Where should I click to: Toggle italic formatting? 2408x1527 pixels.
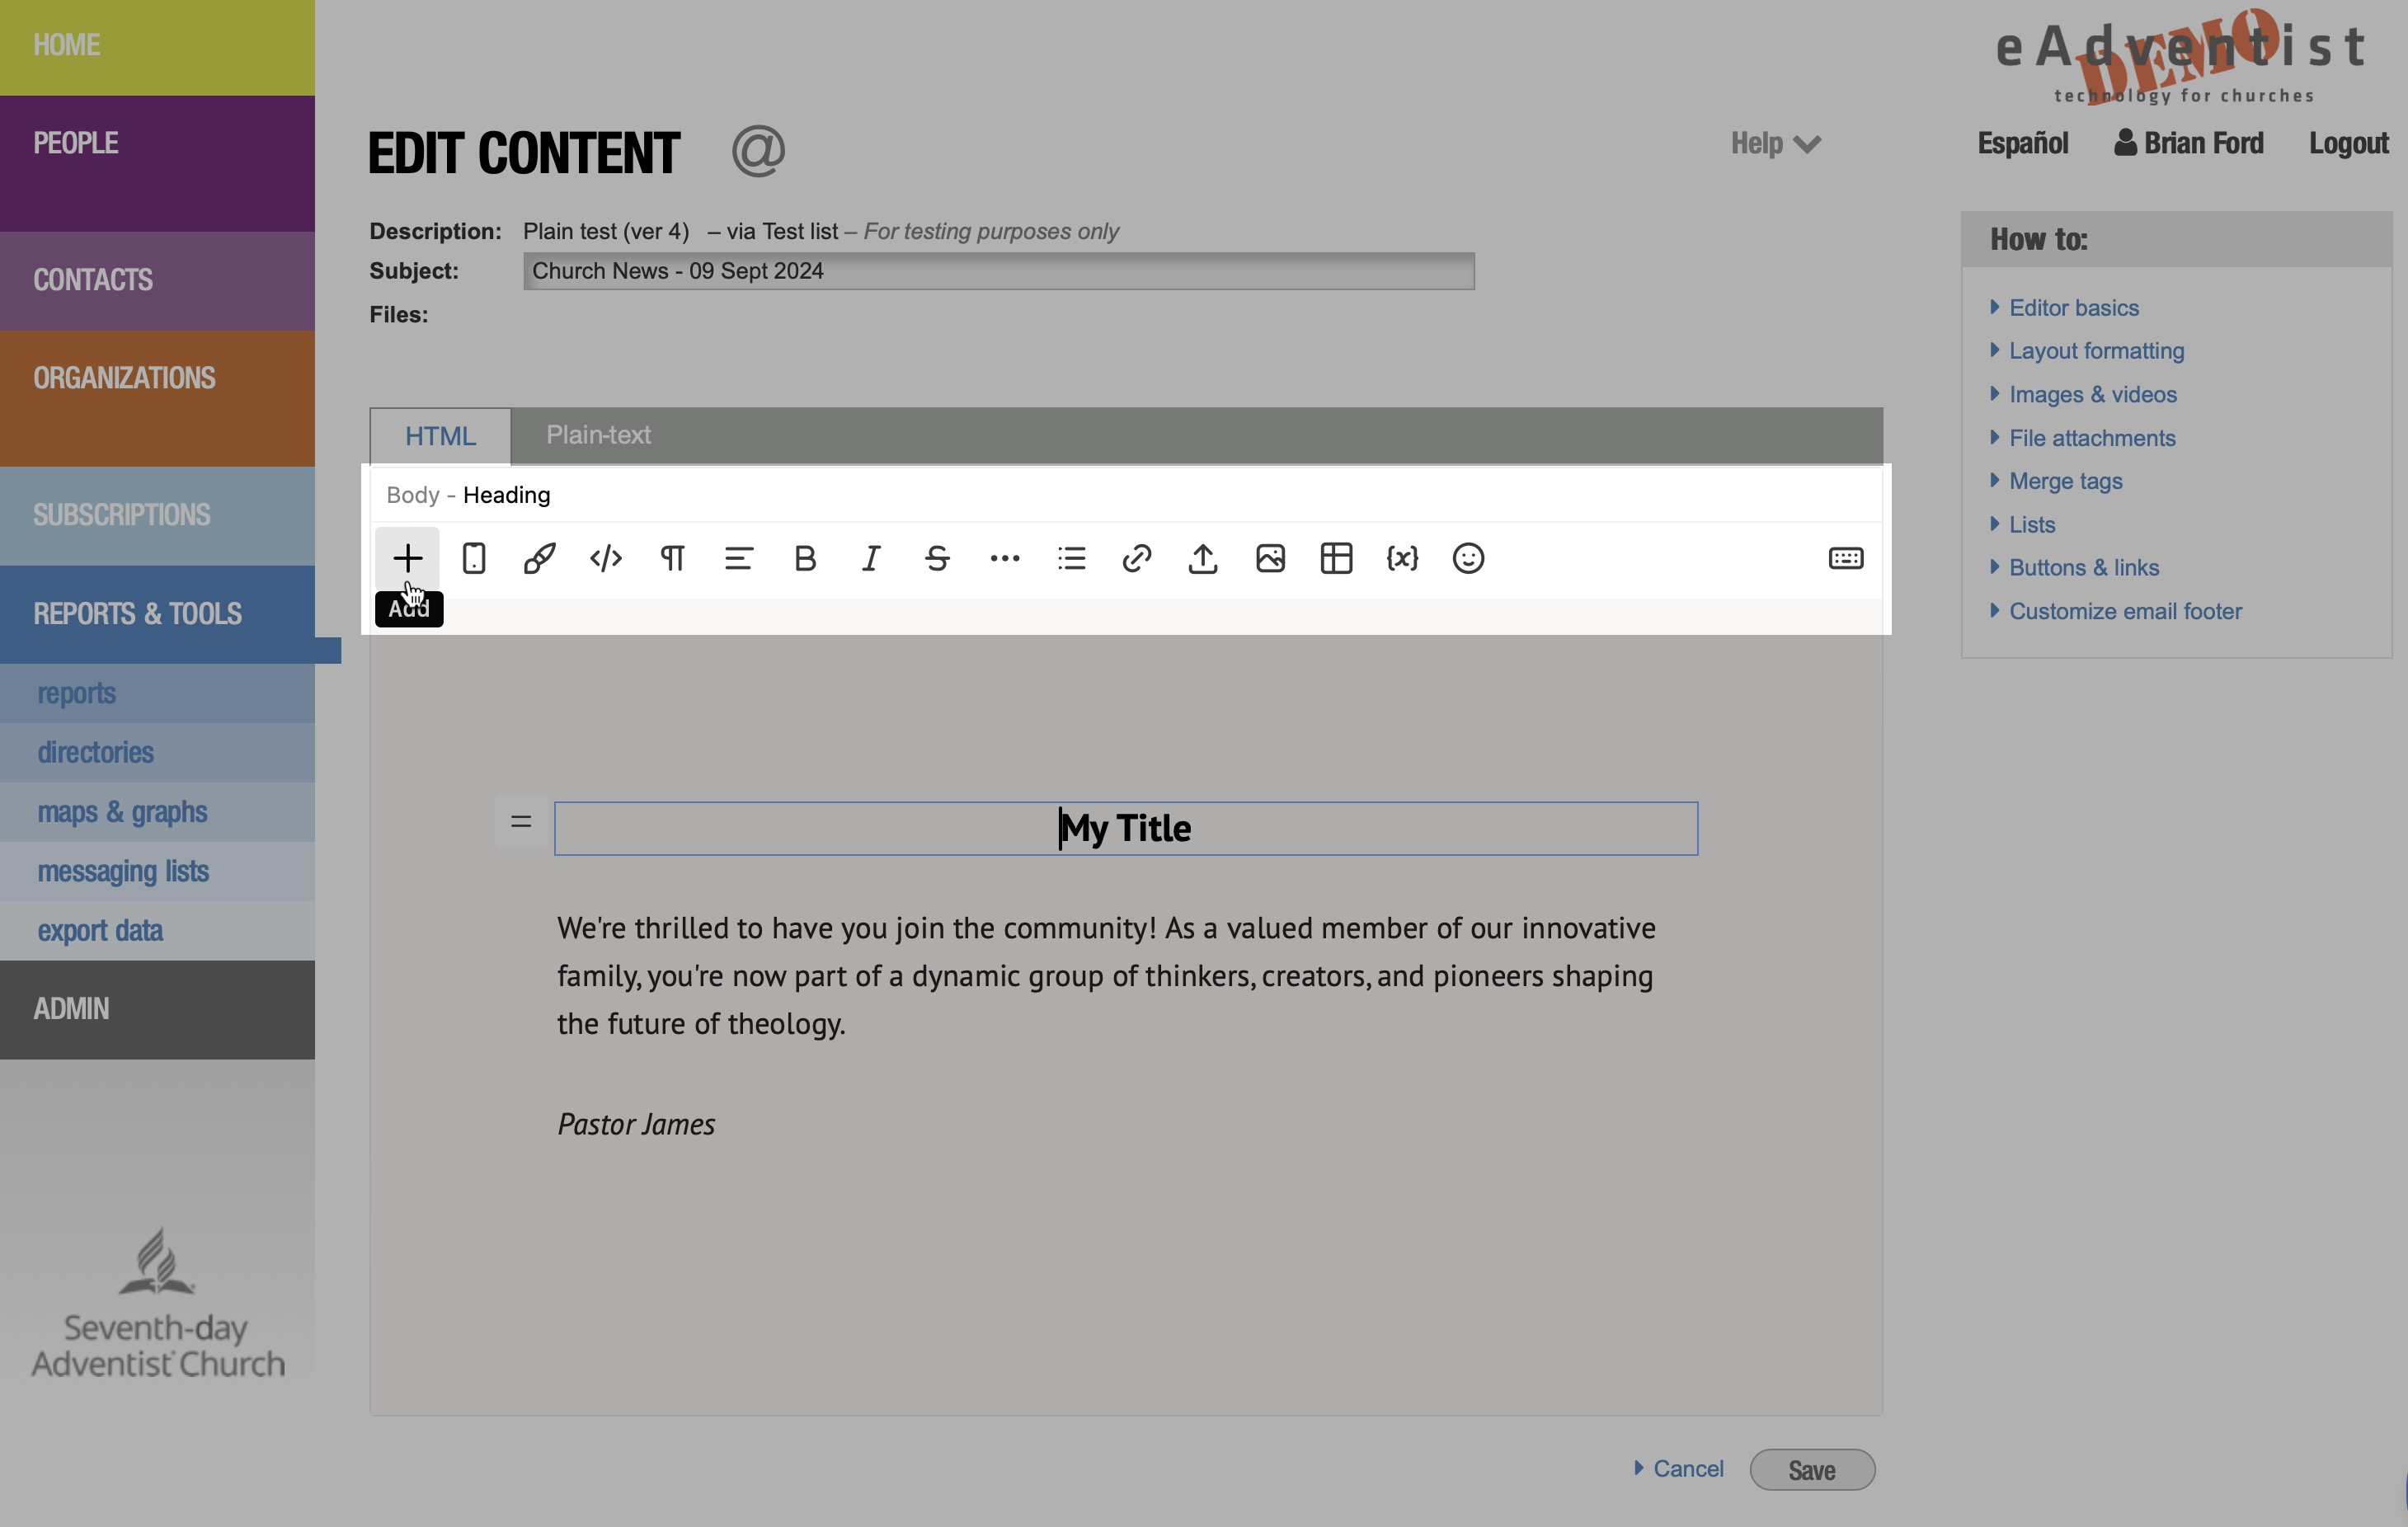point(871,558)
